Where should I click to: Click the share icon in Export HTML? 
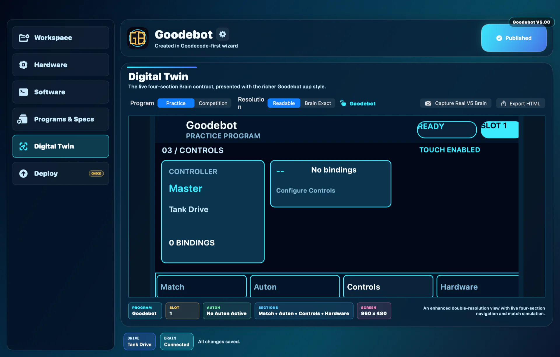(503, 104)
